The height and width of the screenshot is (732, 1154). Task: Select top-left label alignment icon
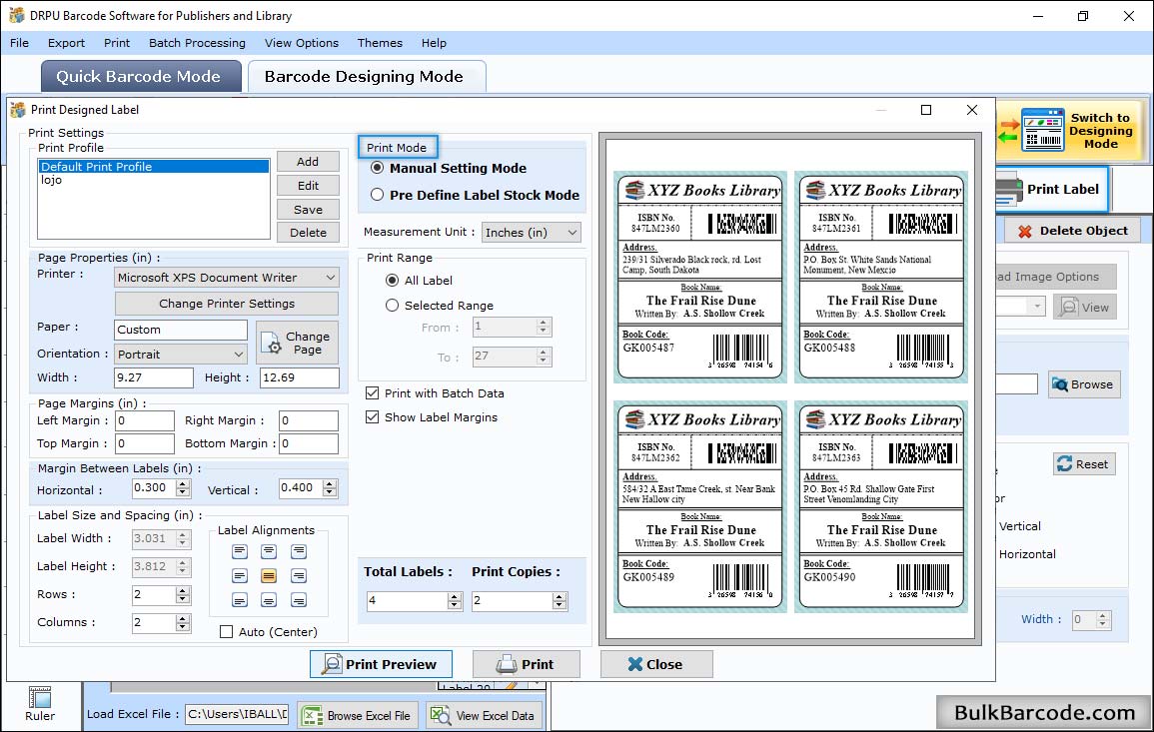tap(240, 551)
